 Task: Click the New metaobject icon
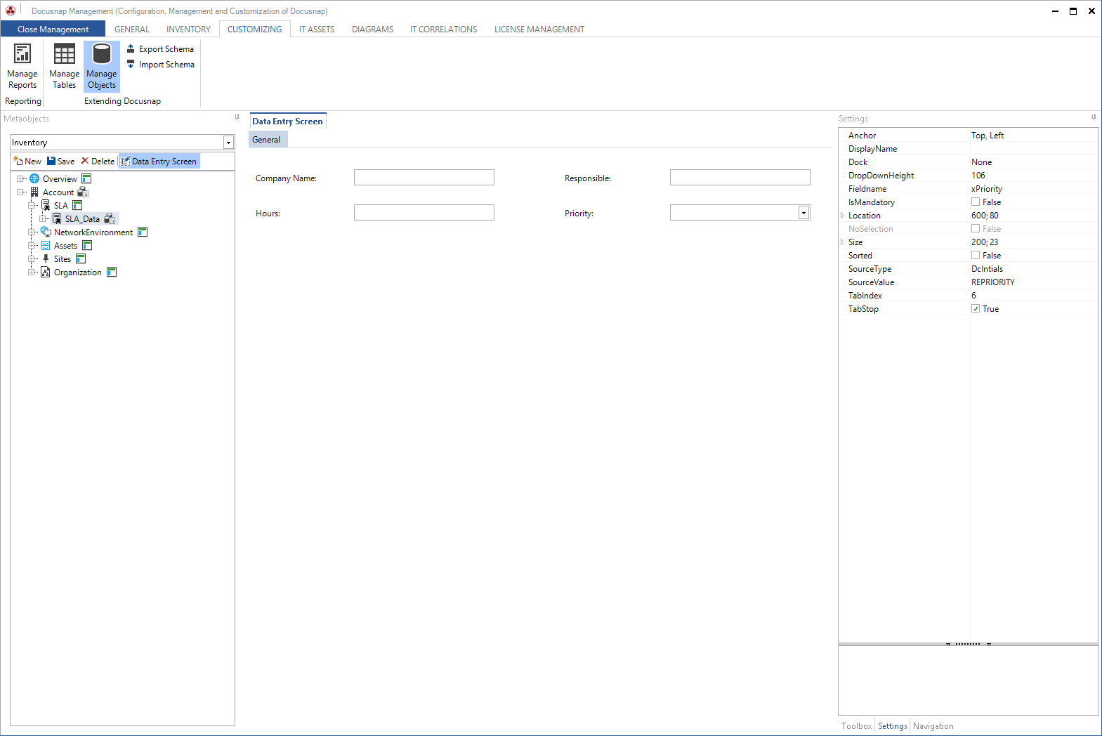tap(18, 161)
